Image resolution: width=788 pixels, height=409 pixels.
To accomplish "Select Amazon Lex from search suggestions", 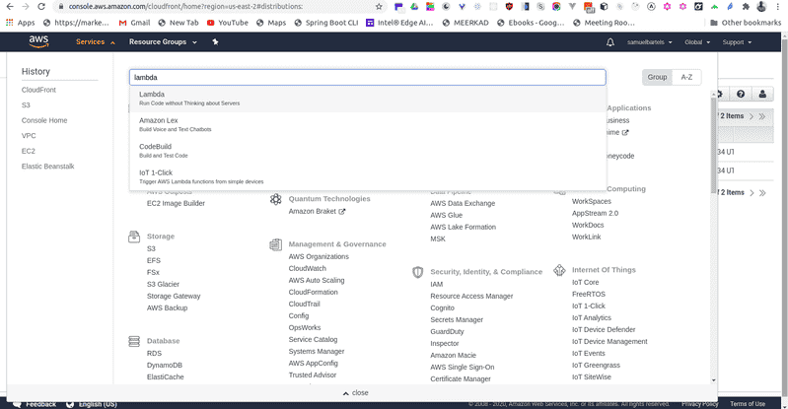I will pos(368,124).
